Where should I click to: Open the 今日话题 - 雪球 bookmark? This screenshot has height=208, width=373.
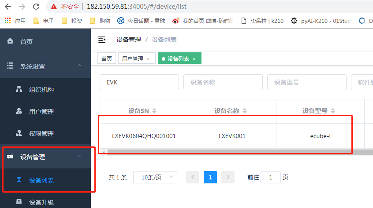tap(141, 21)
